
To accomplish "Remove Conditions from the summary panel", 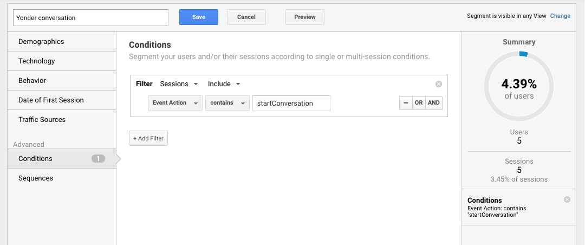I will click(567, 199).
